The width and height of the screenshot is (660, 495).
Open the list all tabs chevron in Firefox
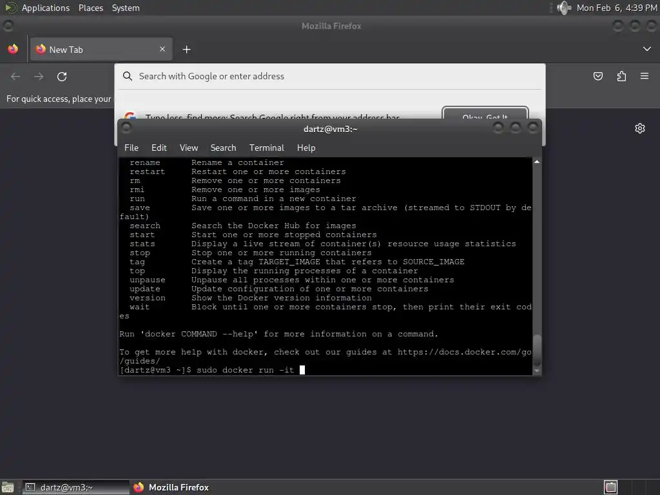tap(647, 49)
